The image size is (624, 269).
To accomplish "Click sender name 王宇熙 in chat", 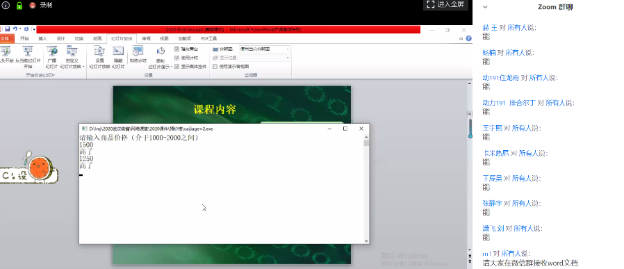I will pos(493,128).
